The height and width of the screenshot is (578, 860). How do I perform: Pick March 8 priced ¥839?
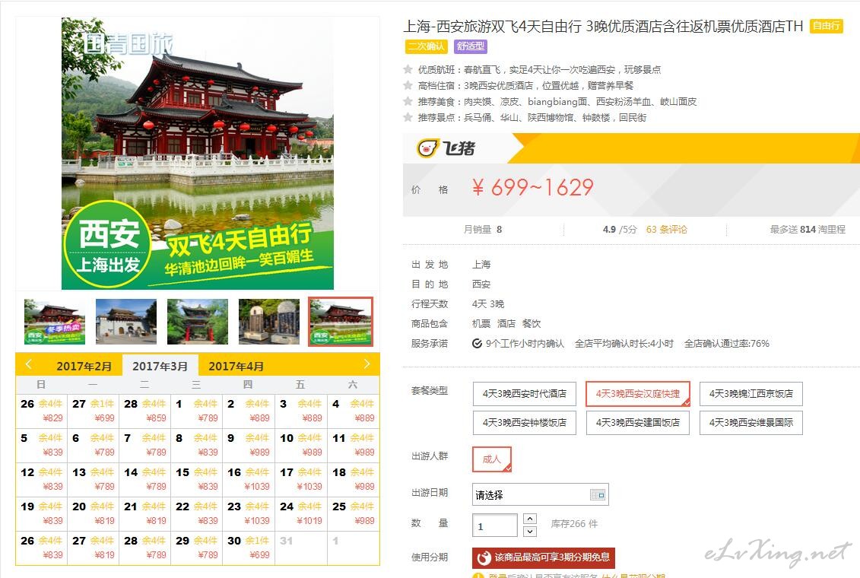pyautogui.click(x=197, y=445)
